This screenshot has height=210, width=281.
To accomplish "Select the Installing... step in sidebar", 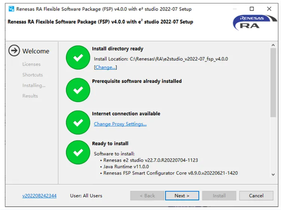I will point(34,85).
